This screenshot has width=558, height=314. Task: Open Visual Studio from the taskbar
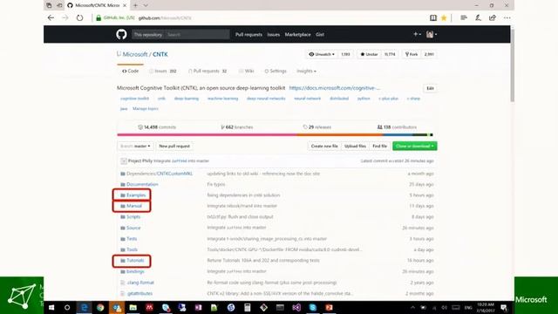pyautogui.click(x=296, y=308)
